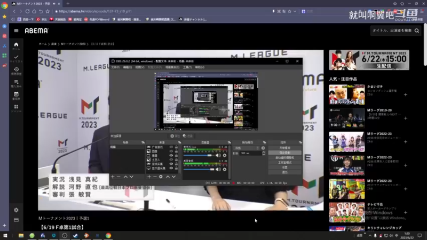This screenshot has height=240, width=427.
Task: Move selected source up in OBS
Action: tap(168, 177)
